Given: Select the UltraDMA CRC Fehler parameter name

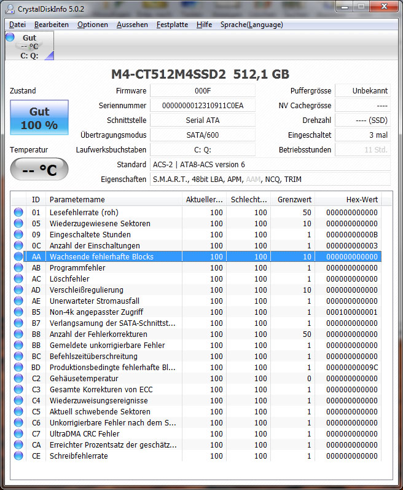Looking at the screenshot, I should (84, 434).
